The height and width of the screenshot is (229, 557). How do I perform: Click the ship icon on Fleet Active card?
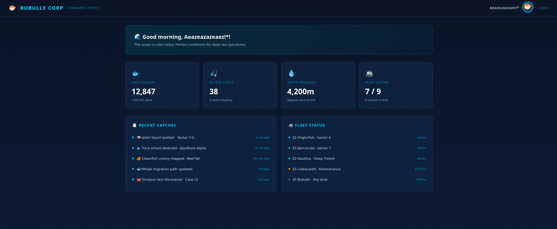(x=369, y=73)
